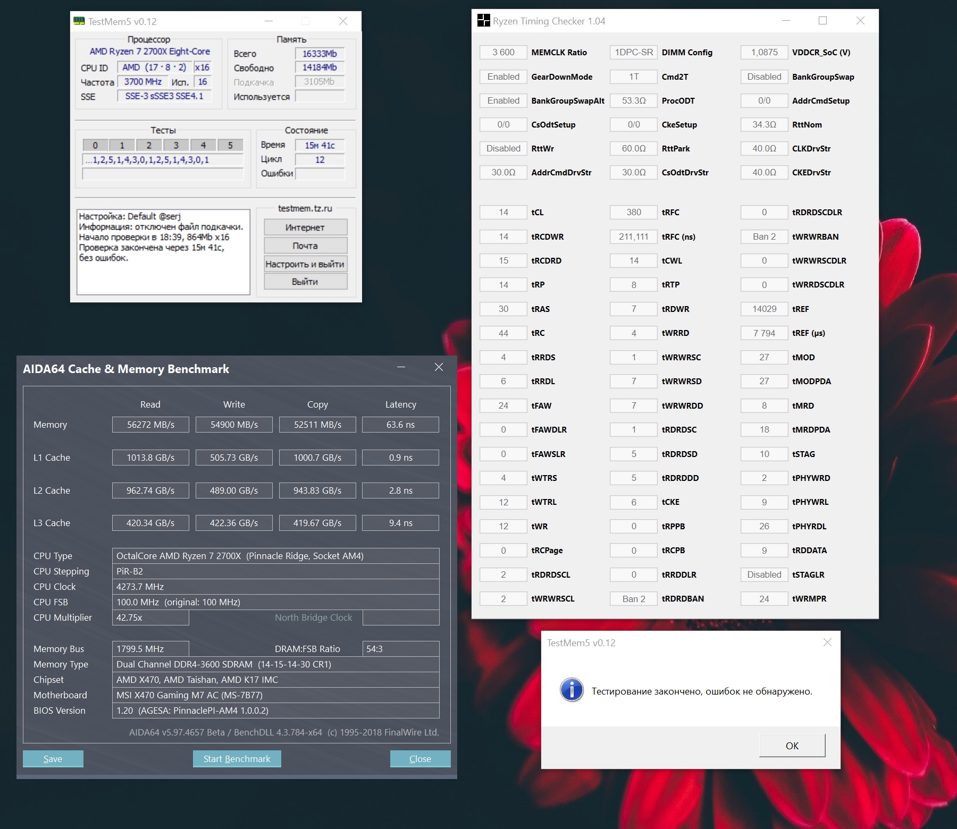Viewport: 957px width, 829px height.
Task: Click the Почта button in TestMem5
Action: click(x=305, y=246)
